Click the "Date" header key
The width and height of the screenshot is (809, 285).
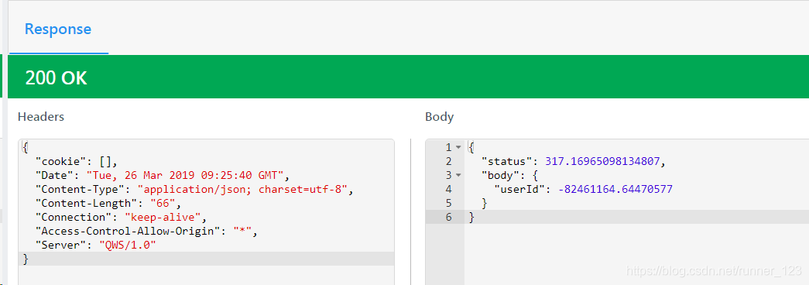coord(54,175)
